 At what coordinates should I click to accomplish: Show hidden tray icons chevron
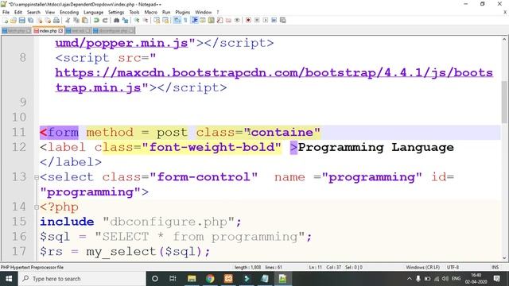tap(410, 279)
